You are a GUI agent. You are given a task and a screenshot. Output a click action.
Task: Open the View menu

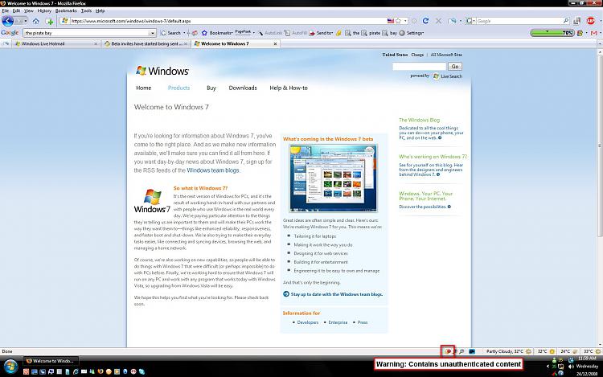click(29, 10)
